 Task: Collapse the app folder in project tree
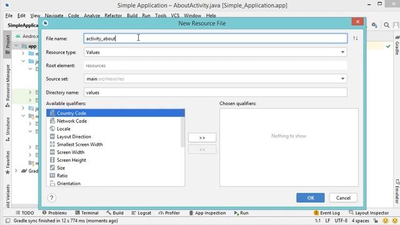point(16,46)
